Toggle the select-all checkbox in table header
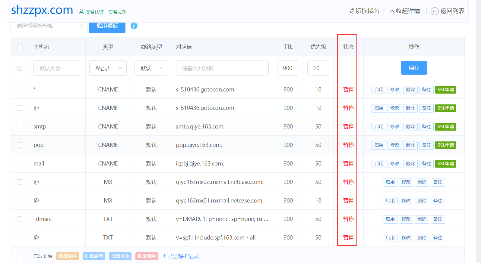481x263 pixels. tap(20, 47)
